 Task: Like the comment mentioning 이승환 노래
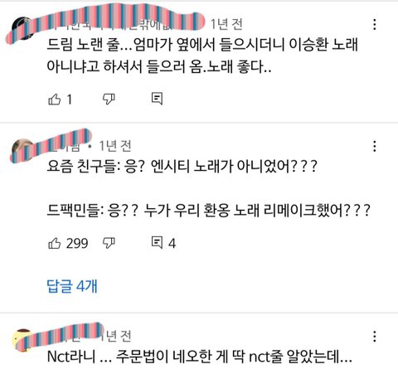[x=55, y=99]
